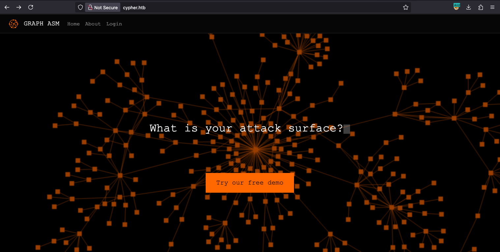Screen dimensions: 500x252
Task: Focus the address bar showing cypher.htb
Action: 231,7
